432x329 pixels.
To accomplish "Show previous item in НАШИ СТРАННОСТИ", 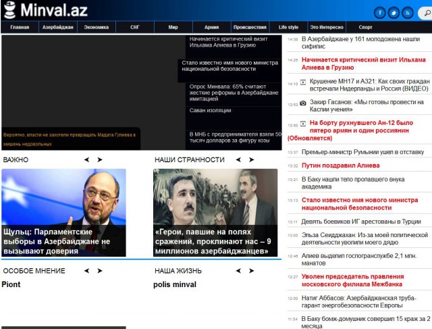I will click(238, 159).
